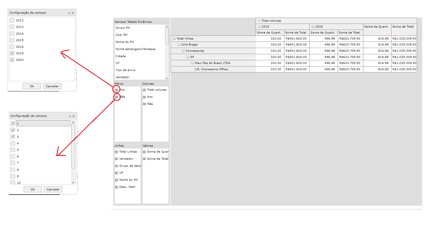Click the handle icon beside Desc. Item in Linhas

point(116,187)
